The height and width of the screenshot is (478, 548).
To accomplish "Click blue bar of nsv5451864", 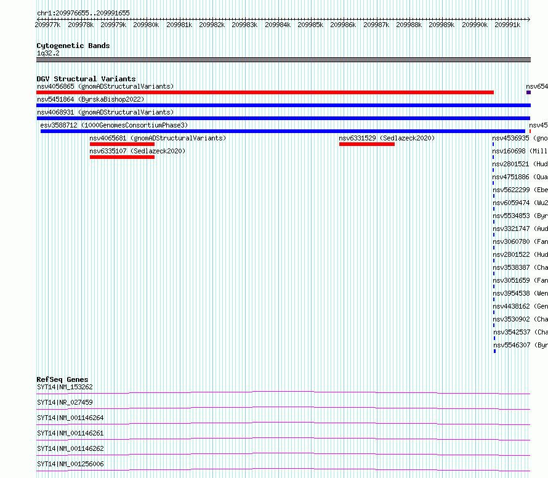I will [x=283, y=105].
